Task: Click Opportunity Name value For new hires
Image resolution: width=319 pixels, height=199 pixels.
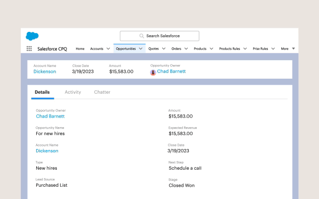Action: click(x=51, y=134)
